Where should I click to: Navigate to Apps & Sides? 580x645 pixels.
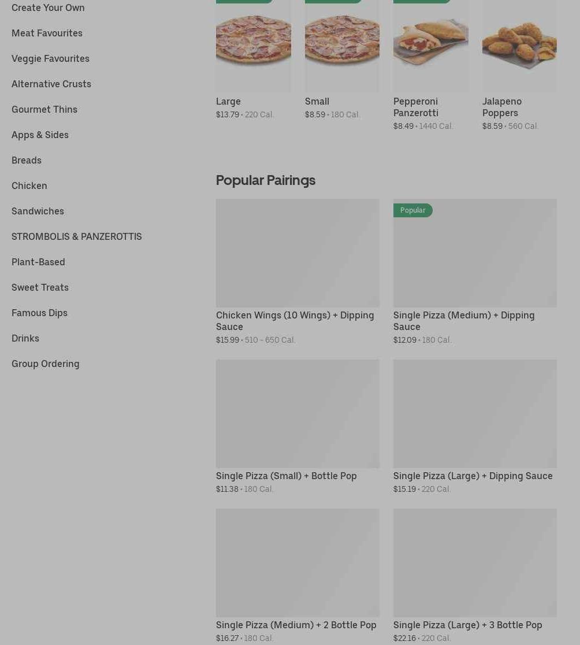tap(40, 135)
